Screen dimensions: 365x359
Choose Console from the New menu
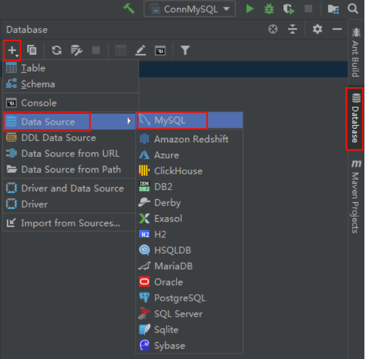[x=71, y=103]
